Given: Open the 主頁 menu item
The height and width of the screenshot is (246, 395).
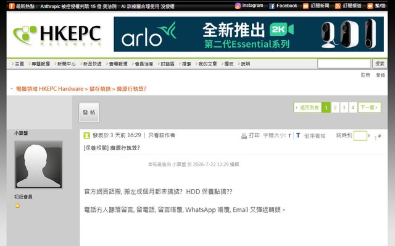Looking at the screenshot, I should (19, 64).
